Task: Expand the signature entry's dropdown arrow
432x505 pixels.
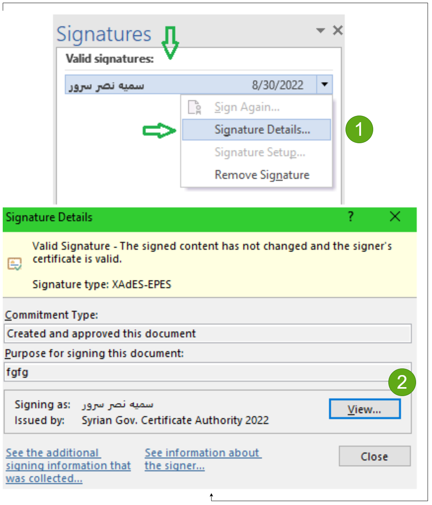Action: tap(324, 85)
